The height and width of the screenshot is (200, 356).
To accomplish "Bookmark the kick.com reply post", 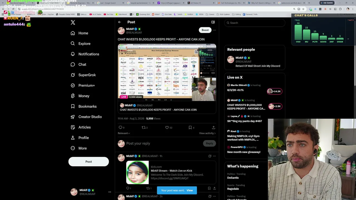I will pos(209,188).
